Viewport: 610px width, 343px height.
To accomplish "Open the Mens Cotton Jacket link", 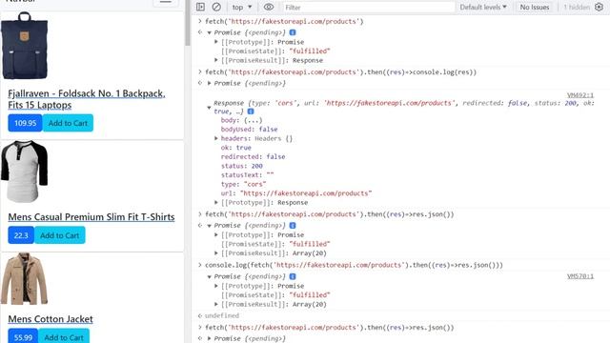I will click(x=51, y=319).
